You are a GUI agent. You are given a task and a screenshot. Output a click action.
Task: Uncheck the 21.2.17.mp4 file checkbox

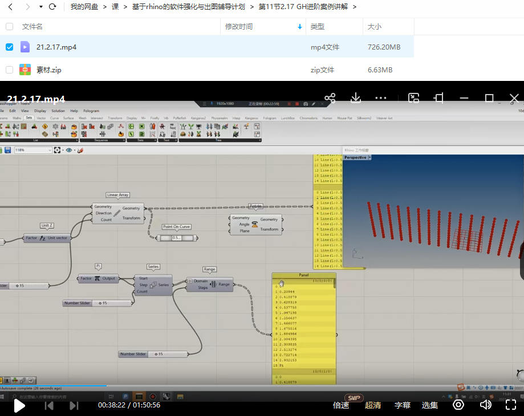(9, 47)
